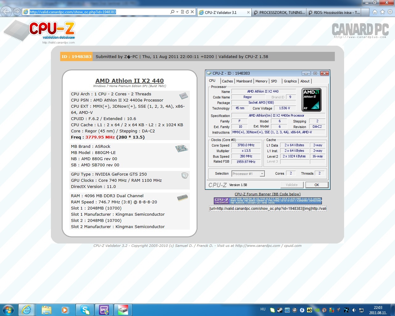Click the AMD Athlon II logo image
Viewport: 395px width, 316px height.
pos(311,100)
